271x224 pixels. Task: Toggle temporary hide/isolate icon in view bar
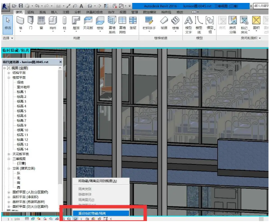(75, 219)
